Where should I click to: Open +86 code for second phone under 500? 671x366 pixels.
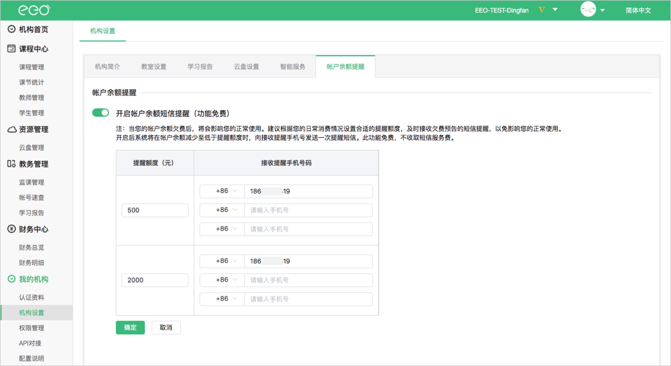[222, 210]
